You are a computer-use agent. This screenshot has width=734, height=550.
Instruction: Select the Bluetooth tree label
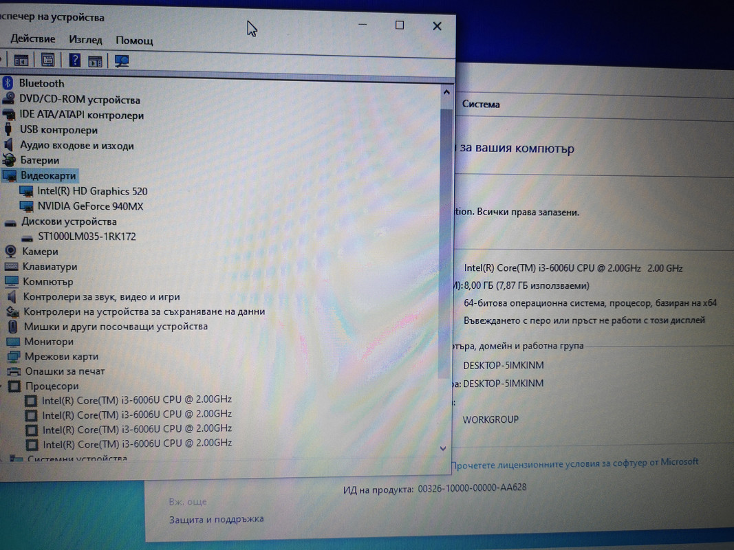click(42, 83)
